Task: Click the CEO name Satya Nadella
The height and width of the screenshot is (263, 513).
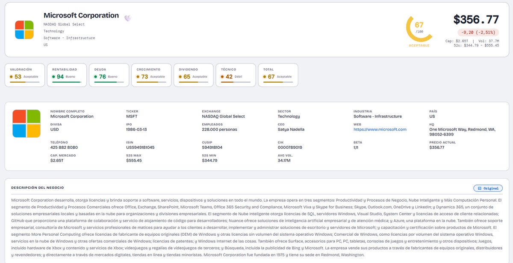Action: [291, 129]
